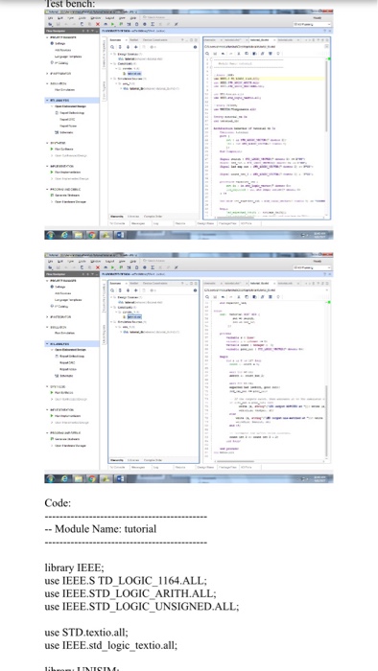Click Generate Bitstream icon in first screenshot
This screenshot has width=378, height=671.
click(52, 196)
